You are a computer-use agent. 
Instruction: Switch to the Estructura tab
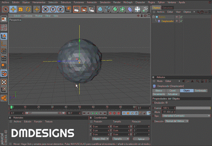pyautogui.click(x=167, y=8)
